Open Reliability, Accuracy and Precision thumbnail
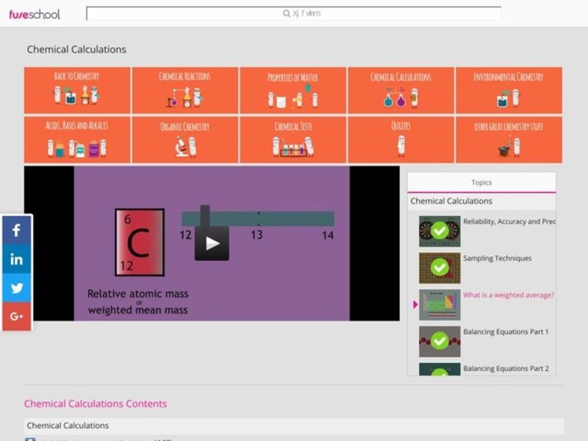This screenshot has width=588, height=441. click(x=440, y=231)
